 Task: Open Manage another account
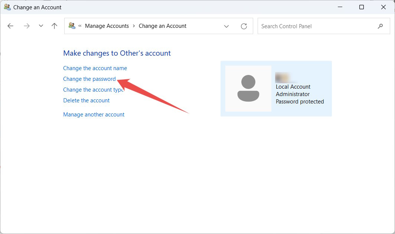pyautogui.click(x=94, y=114)
